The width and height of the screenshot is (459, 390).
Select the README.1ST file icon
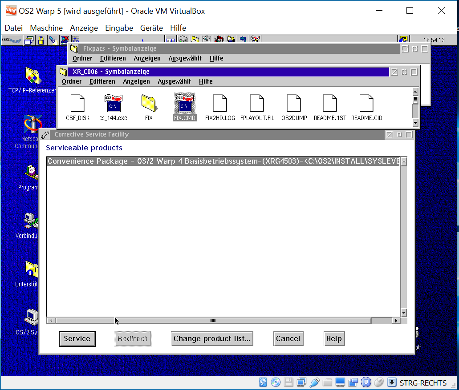(330, 103)
